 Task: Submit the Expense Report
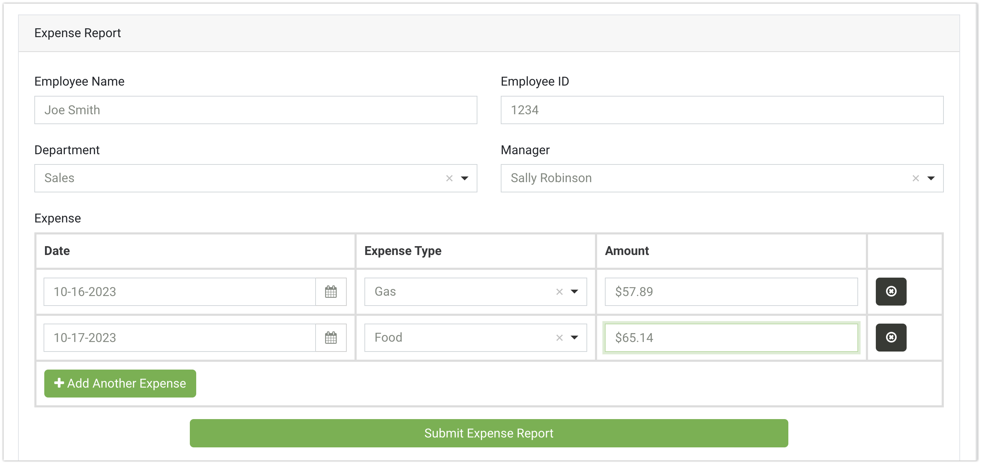(489, 433)
